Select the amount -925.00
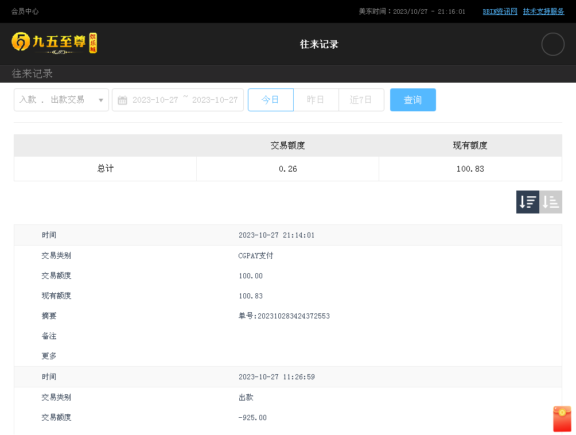 pos(252,418)
